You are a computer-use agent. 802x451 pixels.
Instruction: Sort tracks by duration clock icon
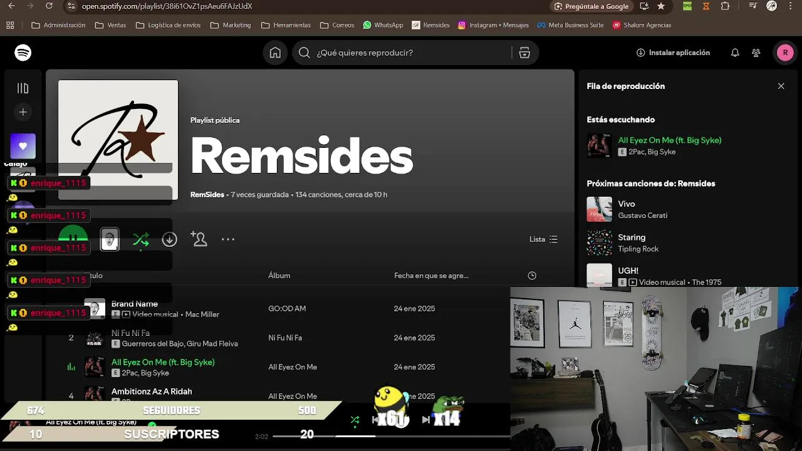coord(532,276)
